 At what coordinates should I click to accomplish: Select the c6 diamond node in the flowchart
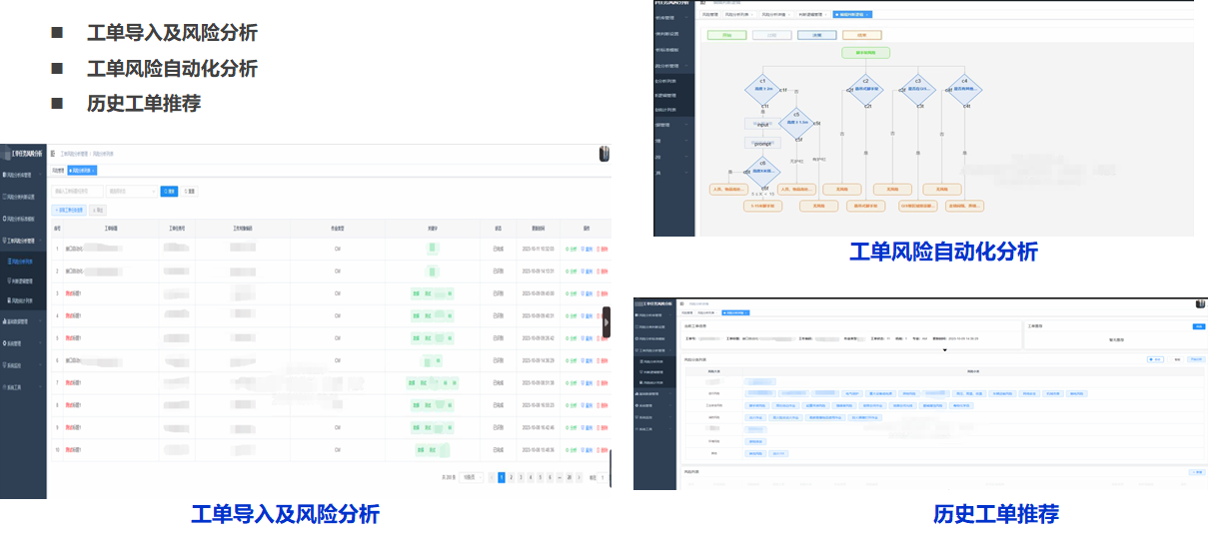[761, 171]
